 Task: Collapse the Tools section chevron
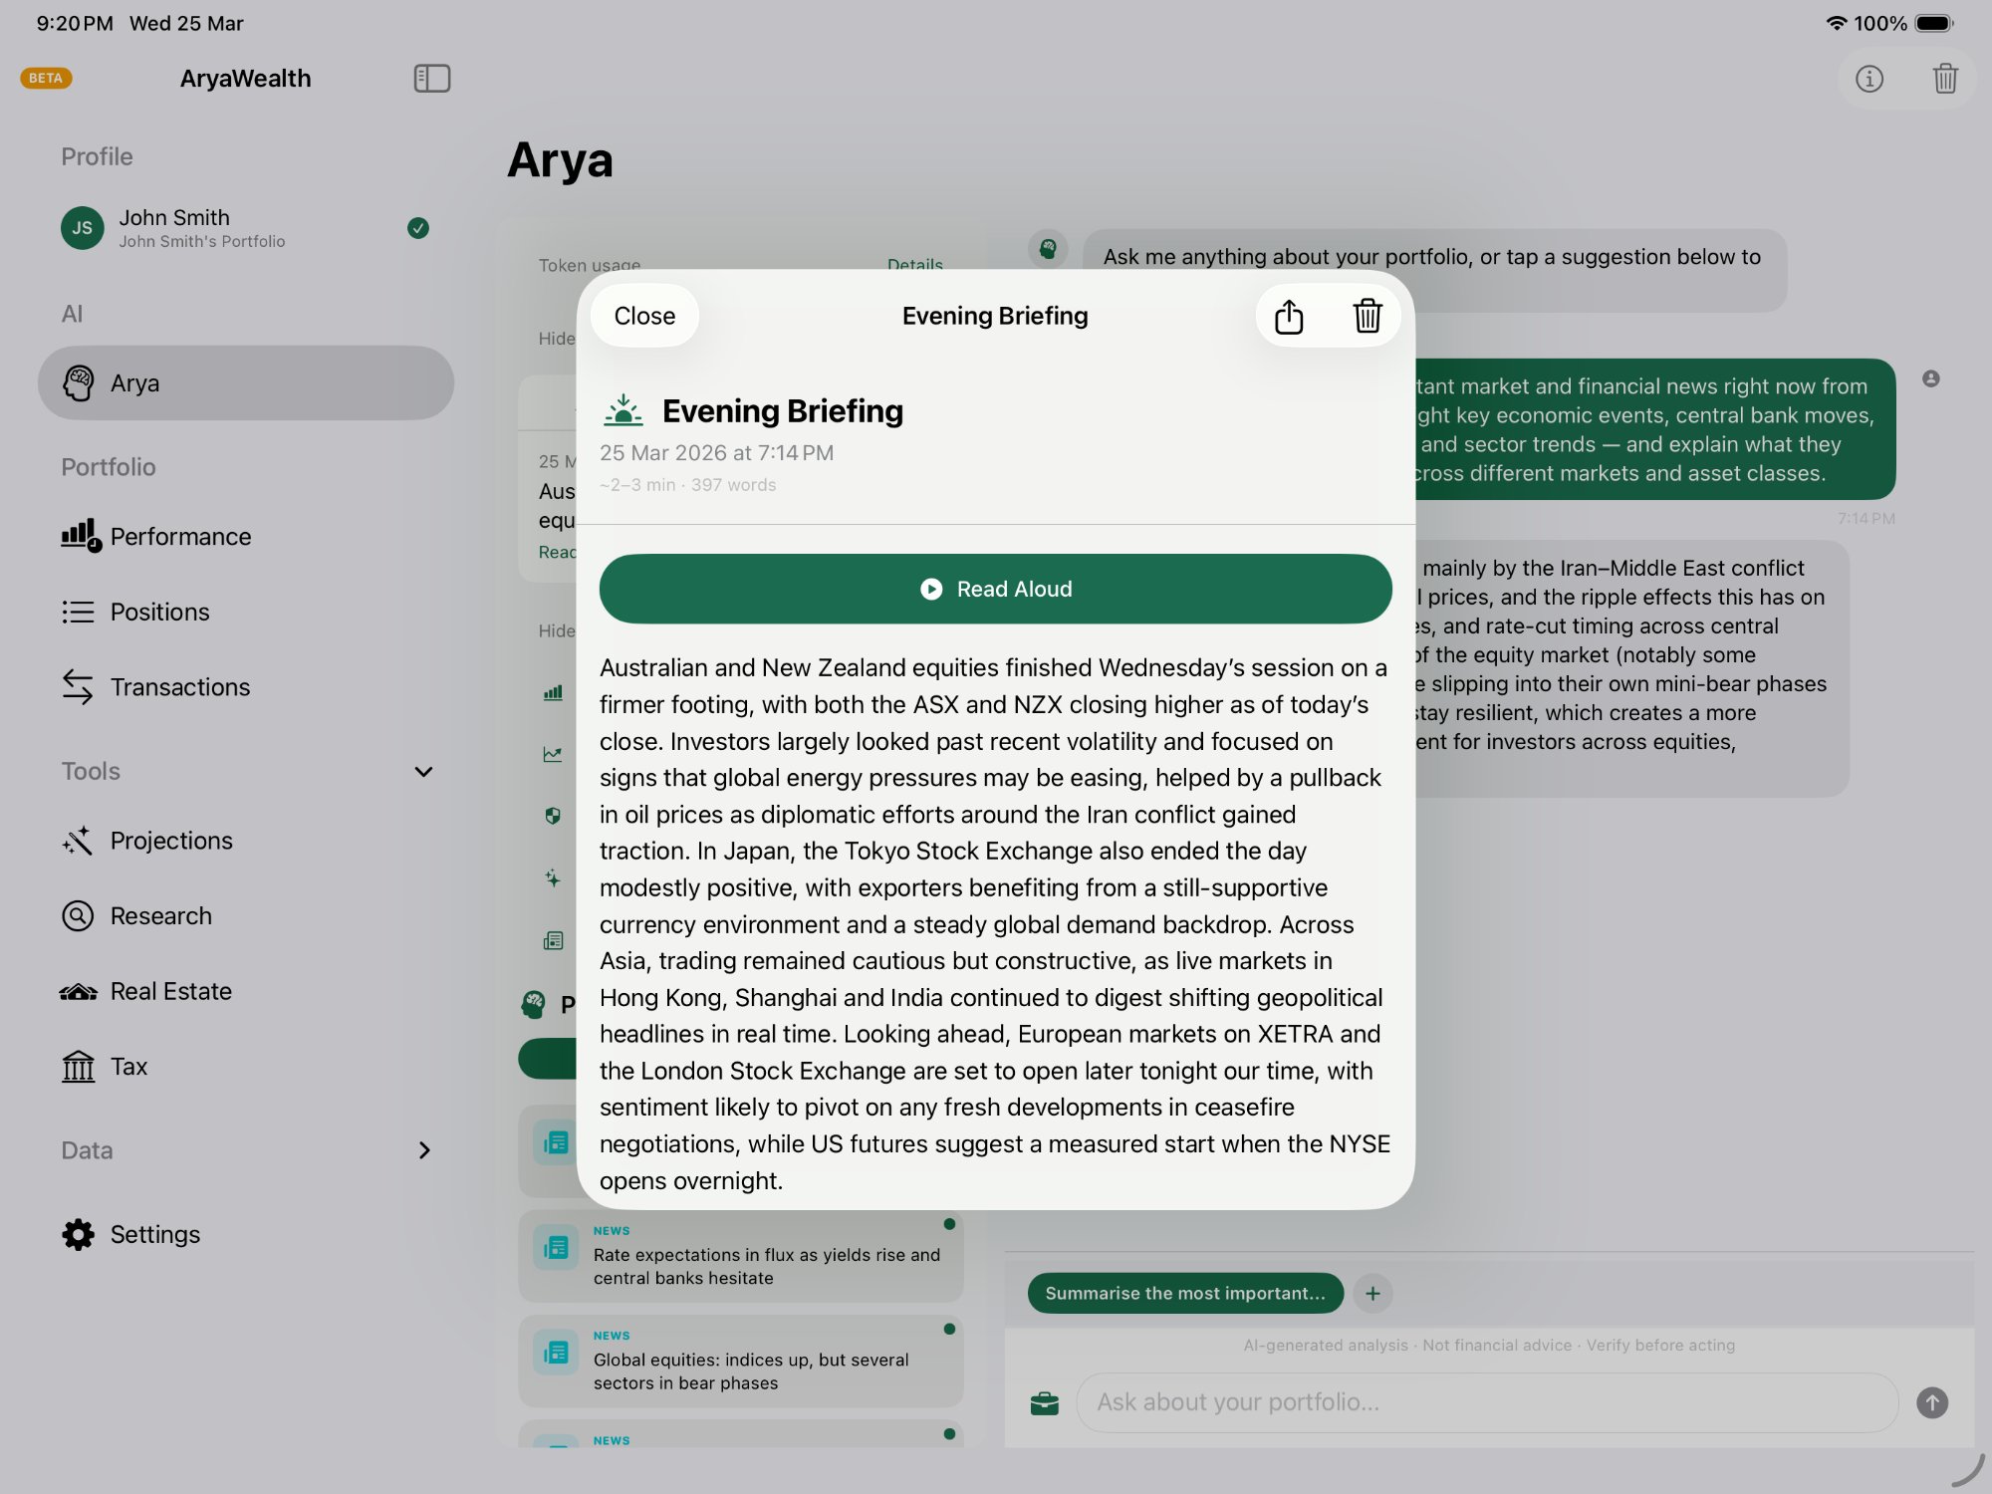423,772
